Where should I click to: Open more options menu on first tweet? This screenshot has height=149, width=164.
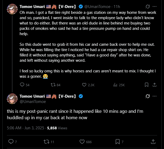(155, 6)
